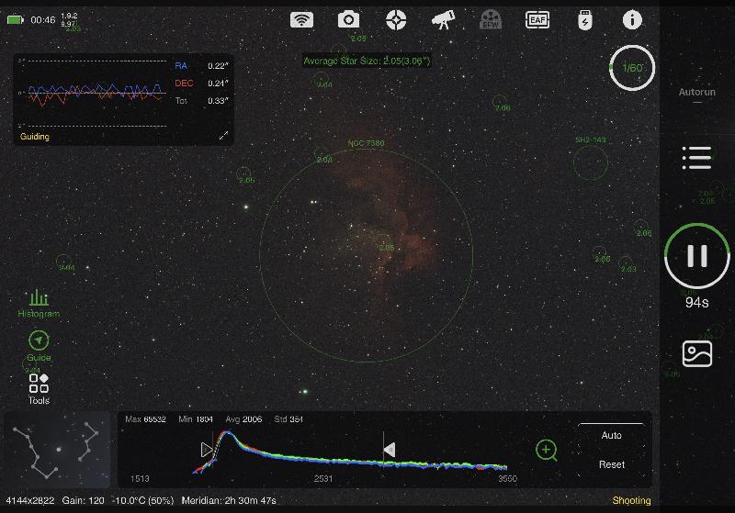
Task: Open the EAF focuser settings icon
Action: point(537,20)
